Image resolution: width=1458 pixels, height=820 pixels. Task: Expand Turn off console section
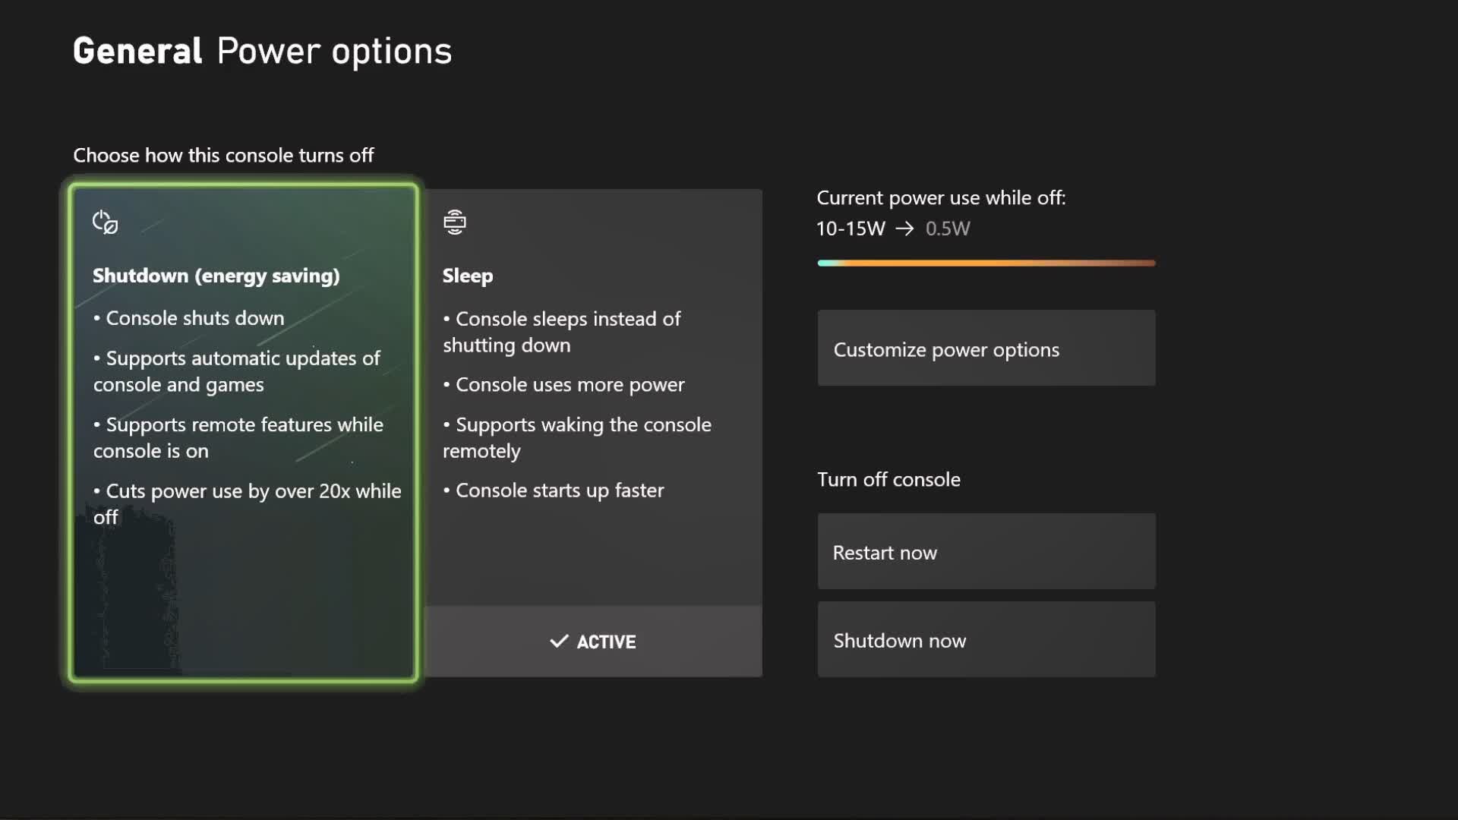pos(888,478)
